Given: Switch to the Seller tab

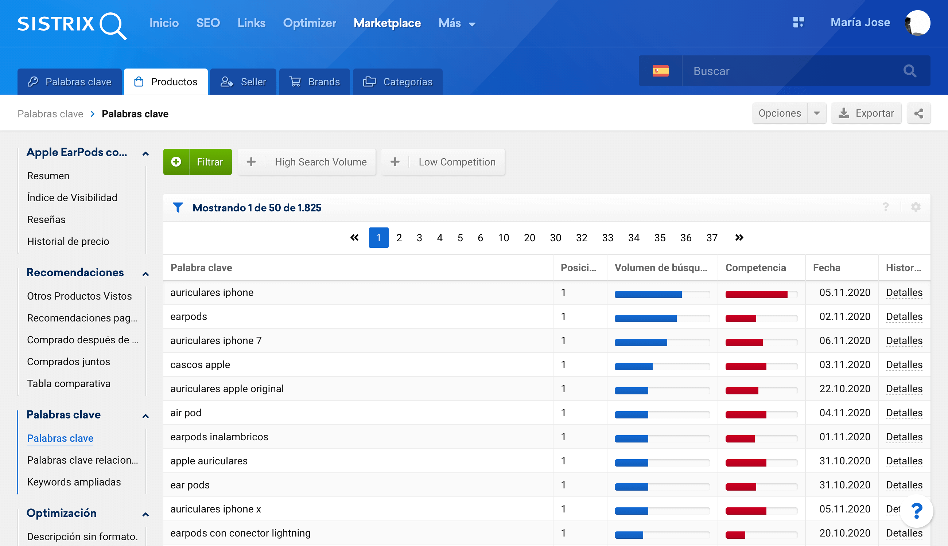Looking at the screenshot, I should tap(243, 82).
